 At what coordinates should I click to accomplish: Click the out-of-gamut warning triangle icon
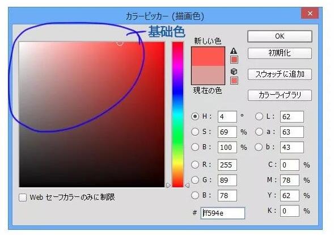234,51
